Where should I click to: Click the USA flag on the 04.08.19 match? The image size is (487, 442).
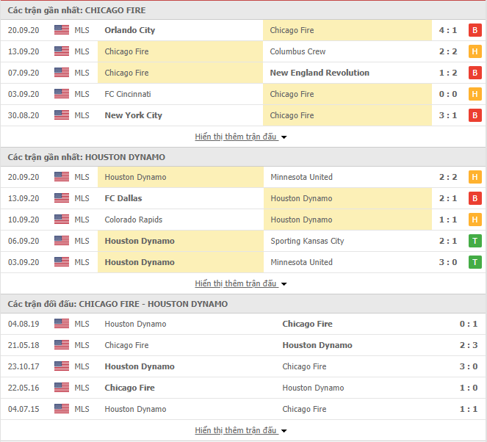[x=62, y=324]
